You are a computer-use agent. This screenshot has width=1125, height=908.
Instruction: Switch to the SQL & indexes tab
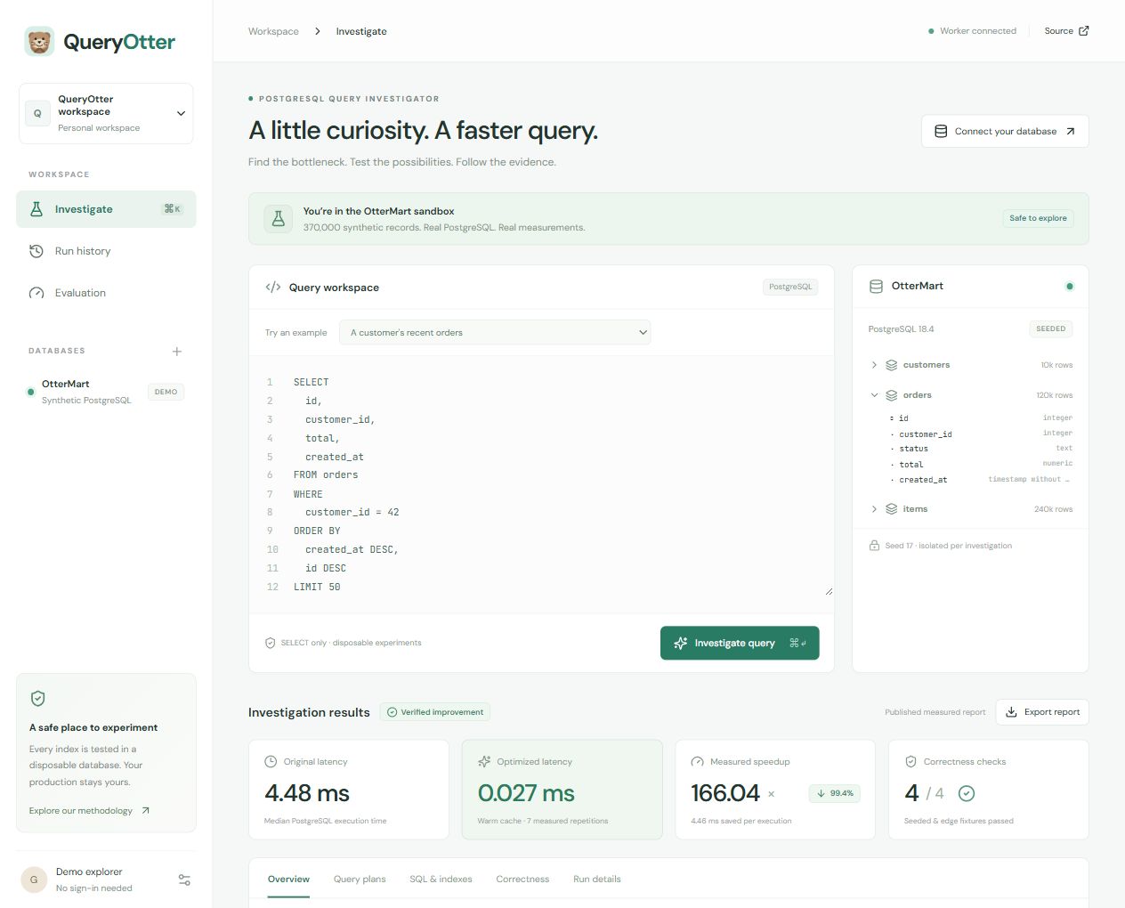[x=441, y=880]
